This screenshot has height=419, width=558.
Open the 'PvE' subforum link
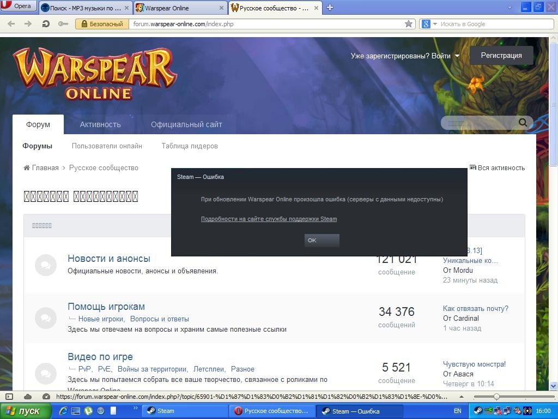[104, 369]
